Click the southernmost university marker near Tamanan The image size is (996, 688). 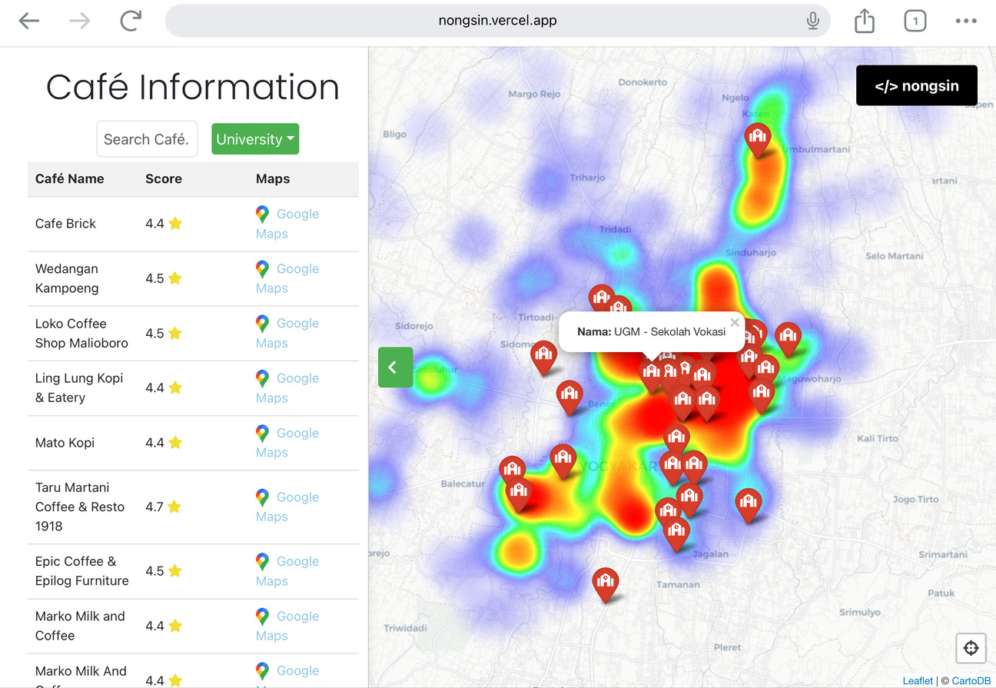606,583
